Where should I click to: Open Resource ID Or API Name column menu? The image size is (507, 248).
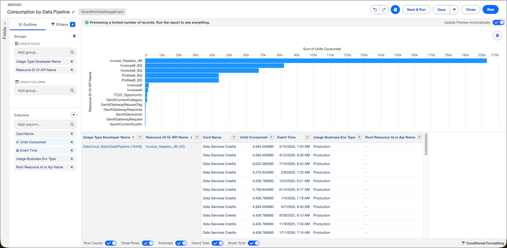click(x=197, y=138)
